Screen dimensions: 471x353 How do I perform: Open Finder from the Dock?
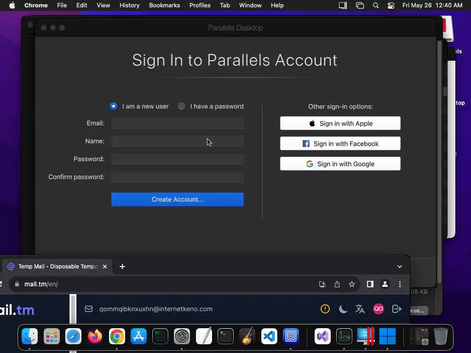30,336
